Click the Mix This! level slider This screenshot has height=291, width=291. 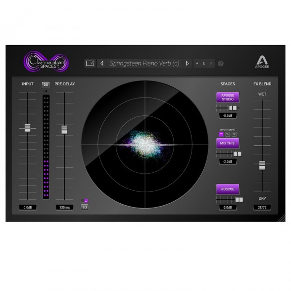pyautogui.click(x=237, y=154)
